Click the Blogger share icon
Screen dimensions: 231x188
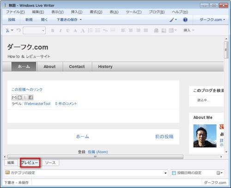coord(20,97)
